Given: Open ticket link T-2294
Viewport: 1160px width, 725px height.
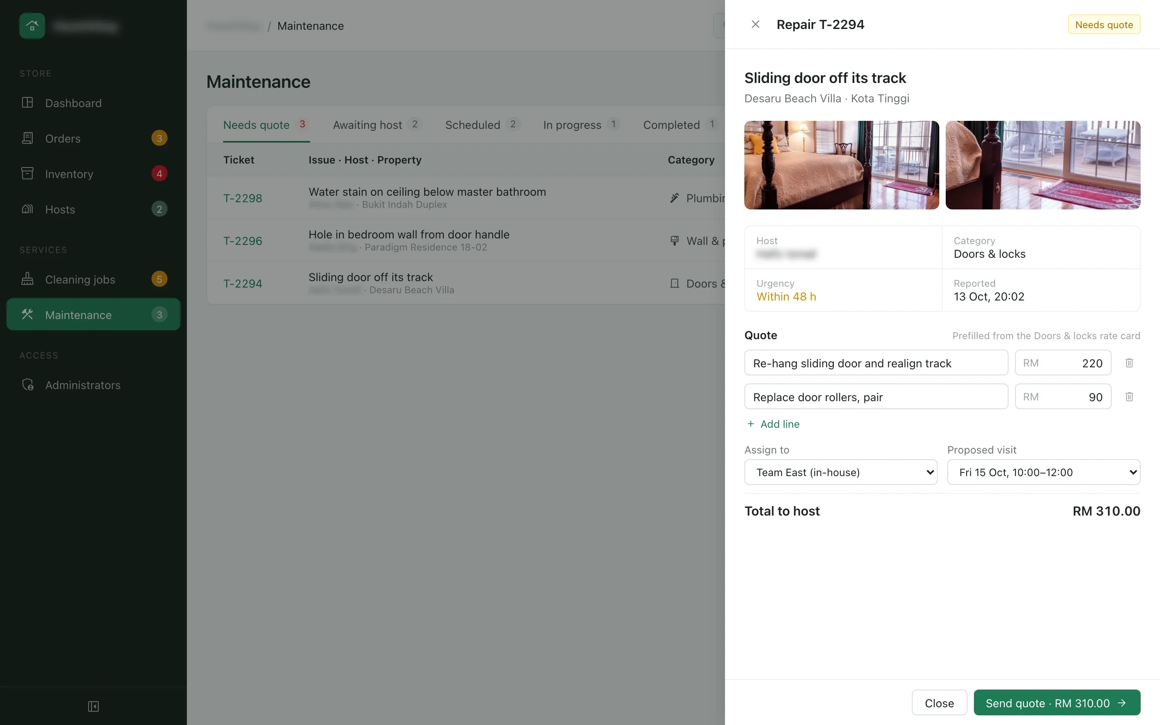Looking at the screenshot, I should coord(242,284).
